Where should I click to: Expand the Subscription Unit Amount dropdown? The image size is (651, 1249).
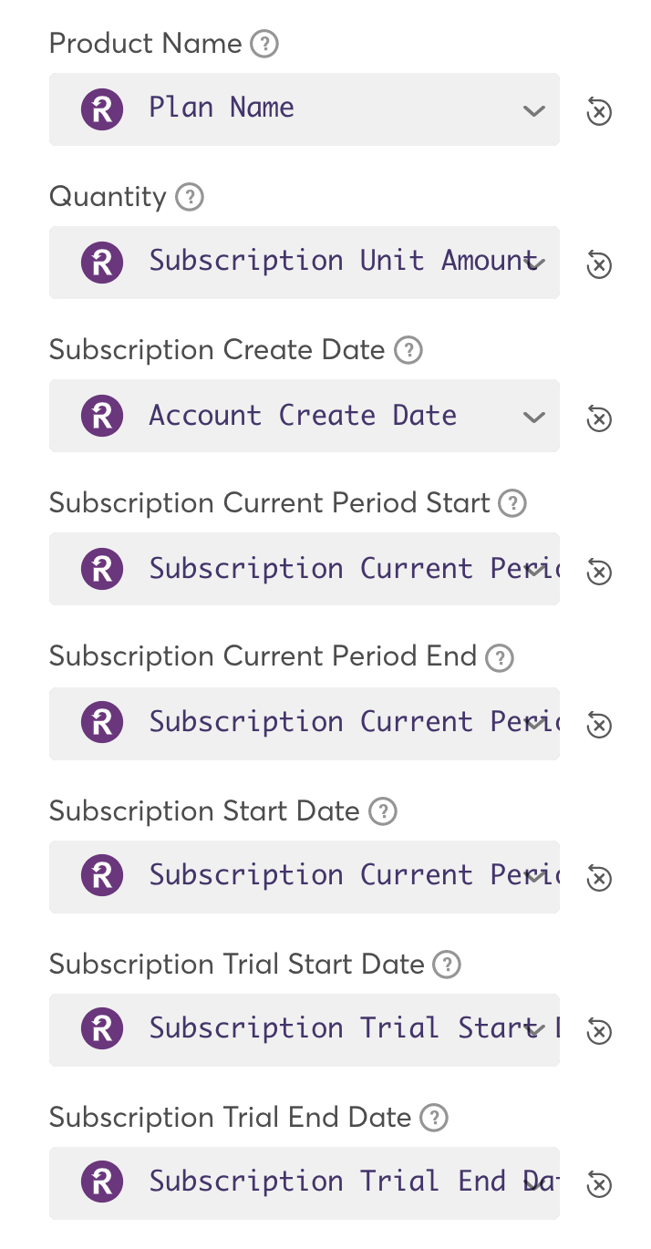pos(535,263)
